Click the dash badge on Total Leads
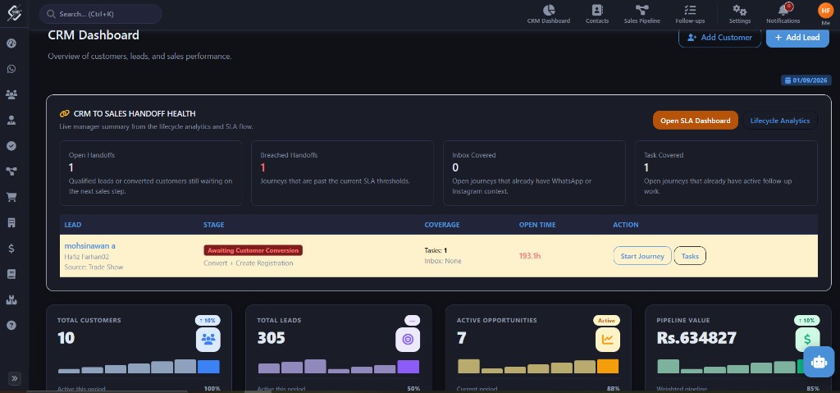The width and height of the screenshot is (840, 393). click(412, 320)
